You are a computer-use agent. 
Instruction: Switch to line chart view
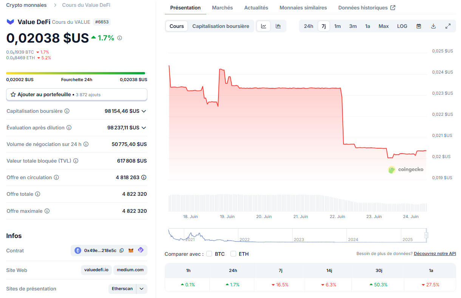pyautogui.click(x=264, y=26)
